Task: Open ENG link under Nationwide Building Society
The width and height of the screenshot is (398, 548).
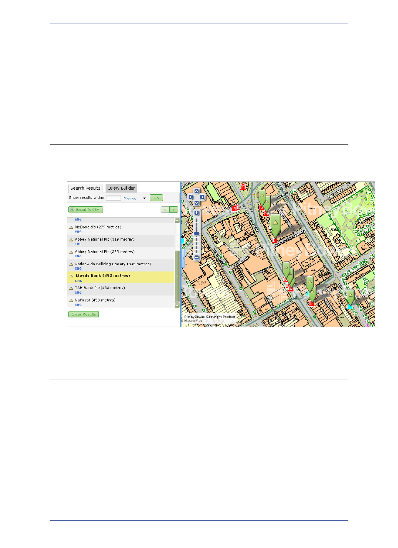Action: pos(78,269)
